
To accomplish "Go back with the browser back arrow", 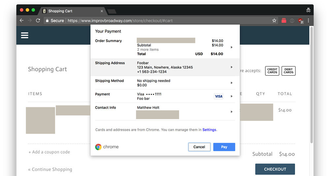I will coord(21,20).
